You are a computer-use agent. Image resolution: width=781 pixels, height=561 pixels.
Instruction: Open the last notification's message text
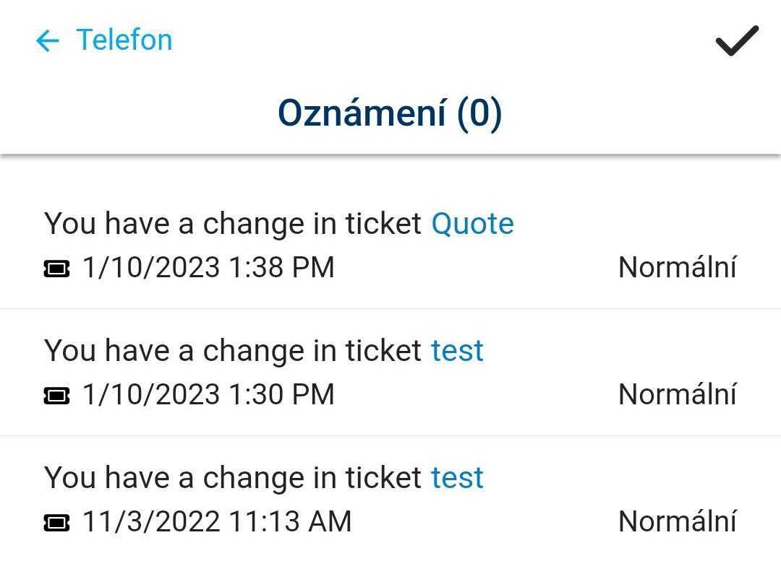(231, 478)
